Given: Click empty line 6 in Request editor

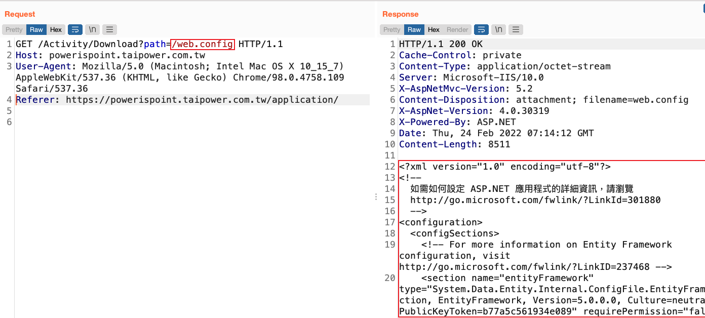Looking at the screenshot, I should click(x=192, y=122).
